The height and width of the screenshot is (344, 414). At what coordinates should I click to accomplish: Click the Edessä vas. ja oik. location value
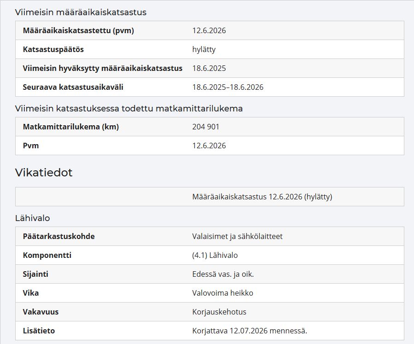click(223, 274)
